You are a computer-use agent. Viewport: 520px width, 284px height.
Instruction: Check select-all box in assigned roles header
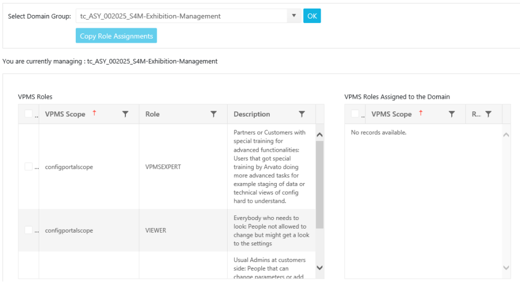[355, 114]
